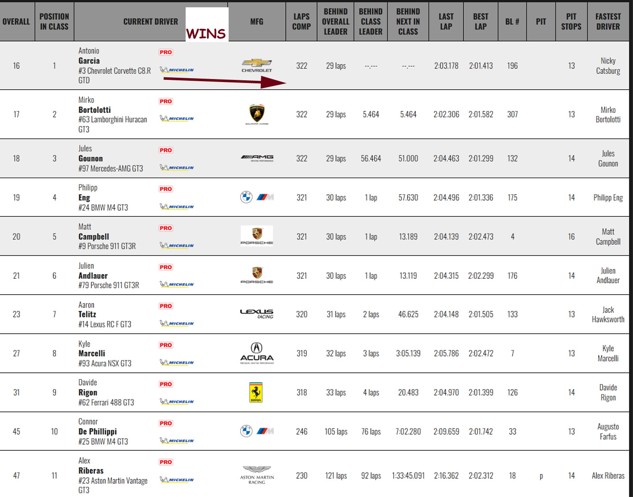633x497 pixels.
Task: Click fastest driver Jack Hawksworth
Action: click(608, 314)
